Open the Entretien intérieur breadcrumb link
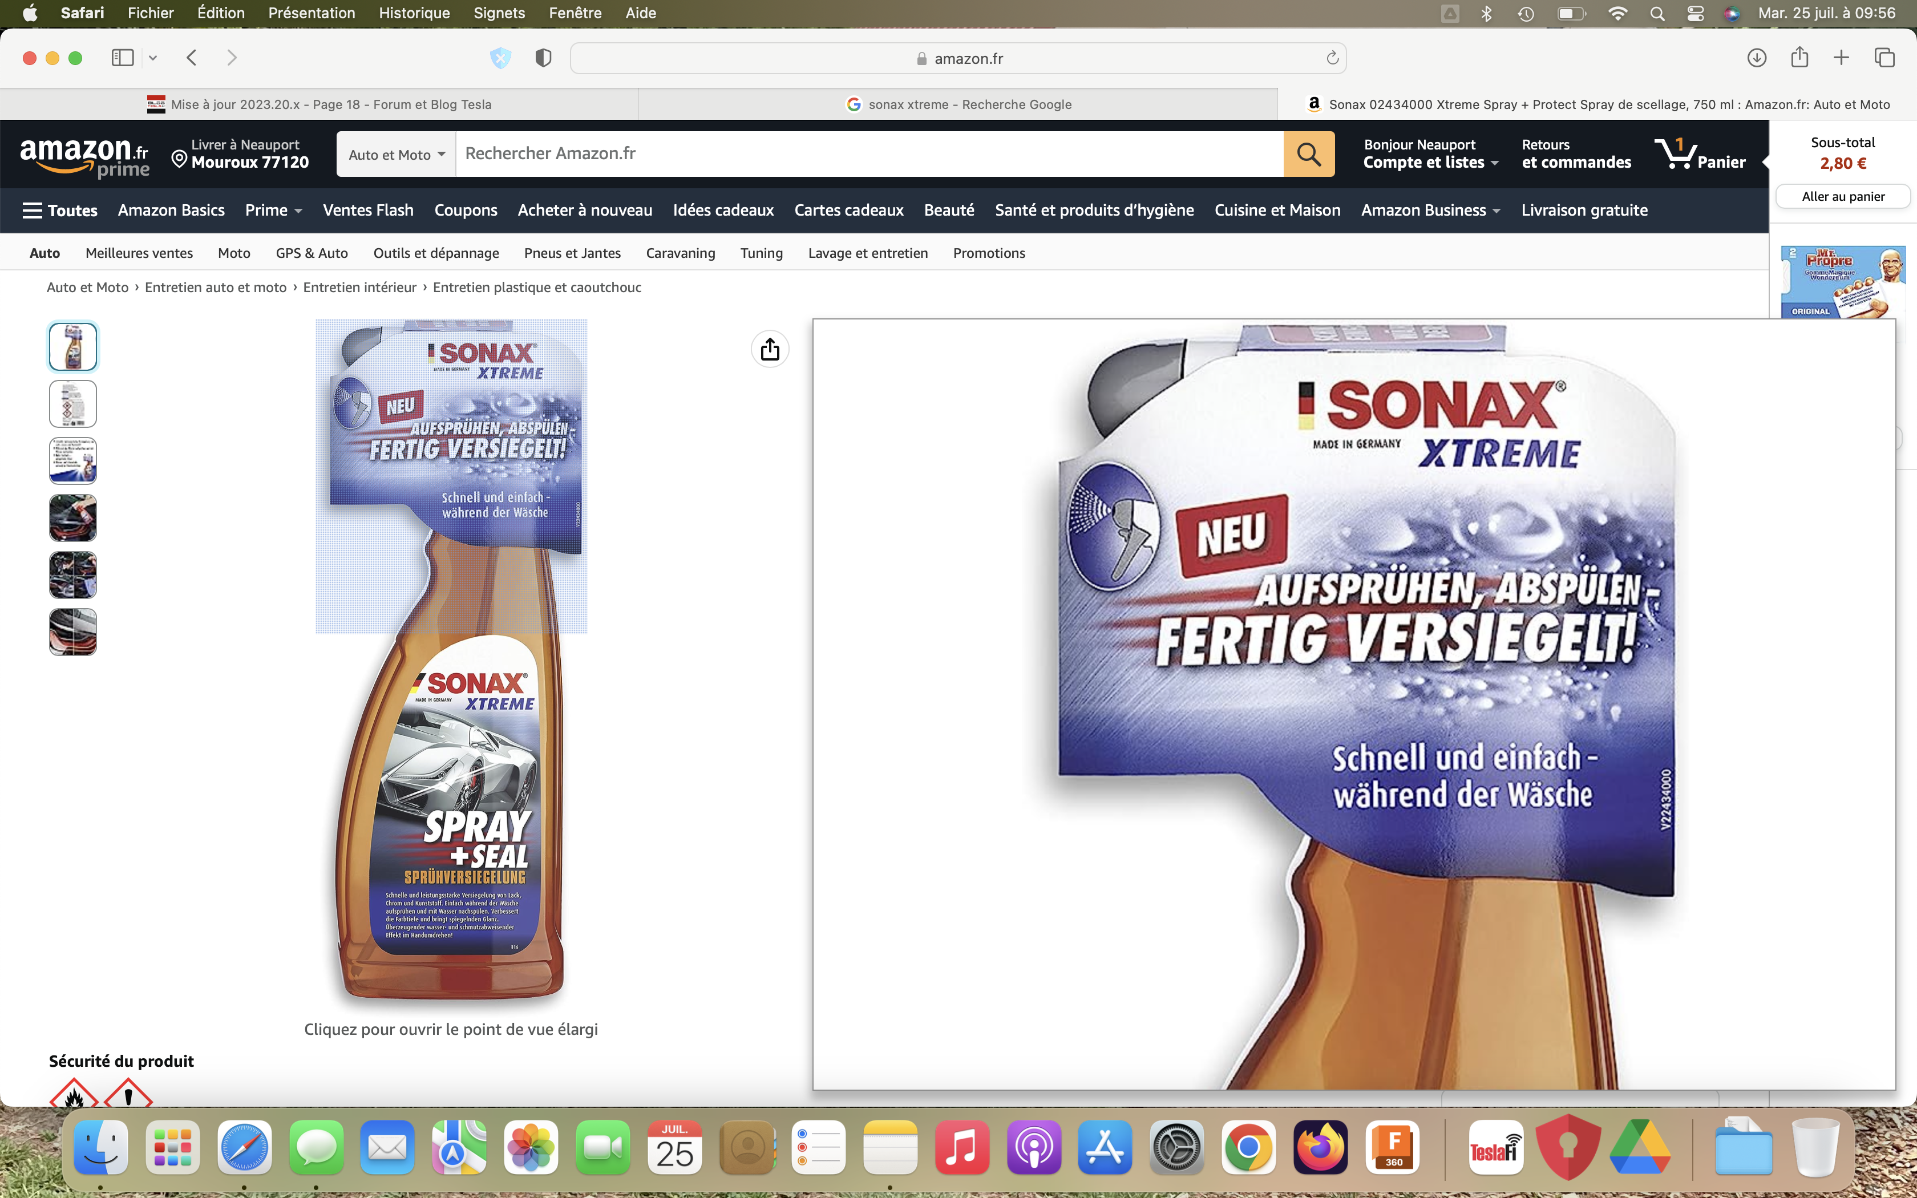Image resolution: width=1917 pixels, height=1198 pixels. tap(359, 288)
